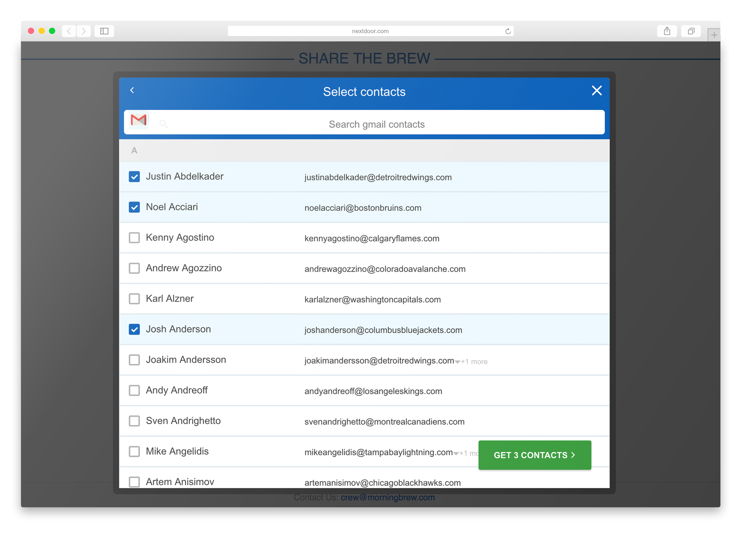Click the name Artem Anisimov
Image resolution: width=746 pixels, height=540 pixels.
click(180, 482)
